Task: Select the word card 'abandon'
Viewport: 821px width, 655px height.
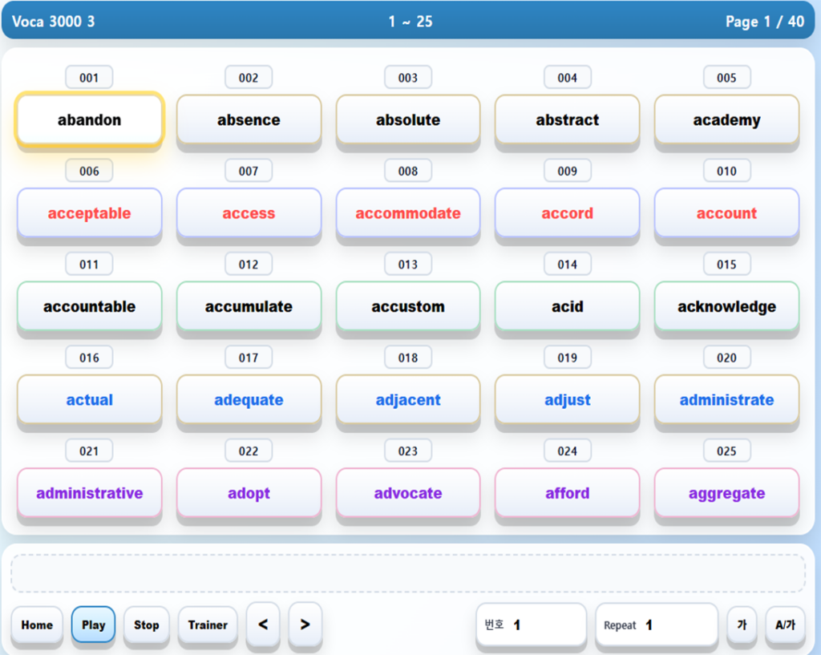Action: 89,120
